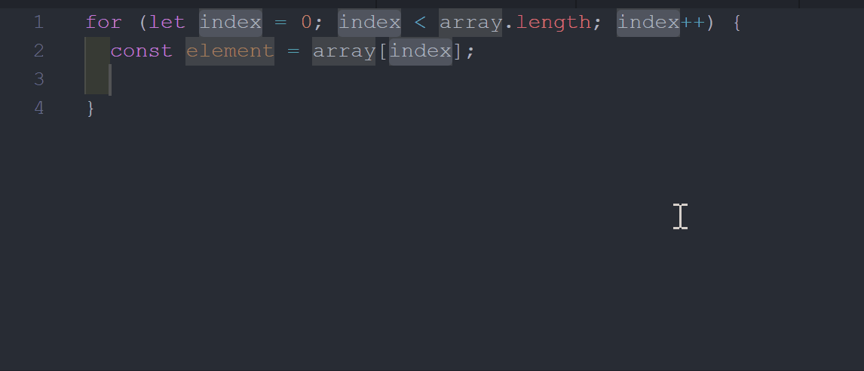The image size is (864, 371).
Task: Click the highlighted 'index' after 'let'
Action: tap(231, 23)
